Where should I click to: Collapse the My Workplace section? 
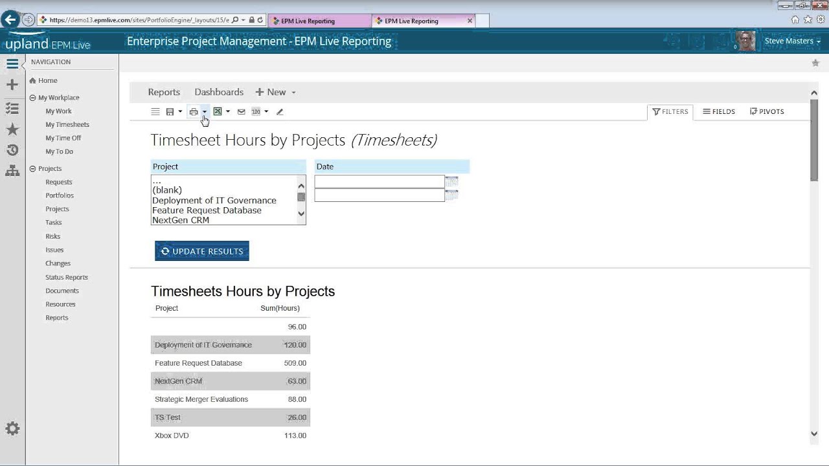(x=32, y=98)
